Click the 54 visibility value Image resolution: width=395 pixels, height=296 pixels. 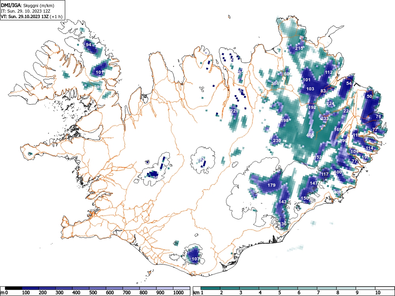(x=349, y=83)
